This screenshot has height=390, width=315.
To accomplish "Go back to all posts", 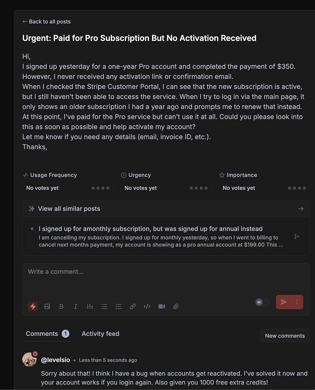I will tap(46, 22).
